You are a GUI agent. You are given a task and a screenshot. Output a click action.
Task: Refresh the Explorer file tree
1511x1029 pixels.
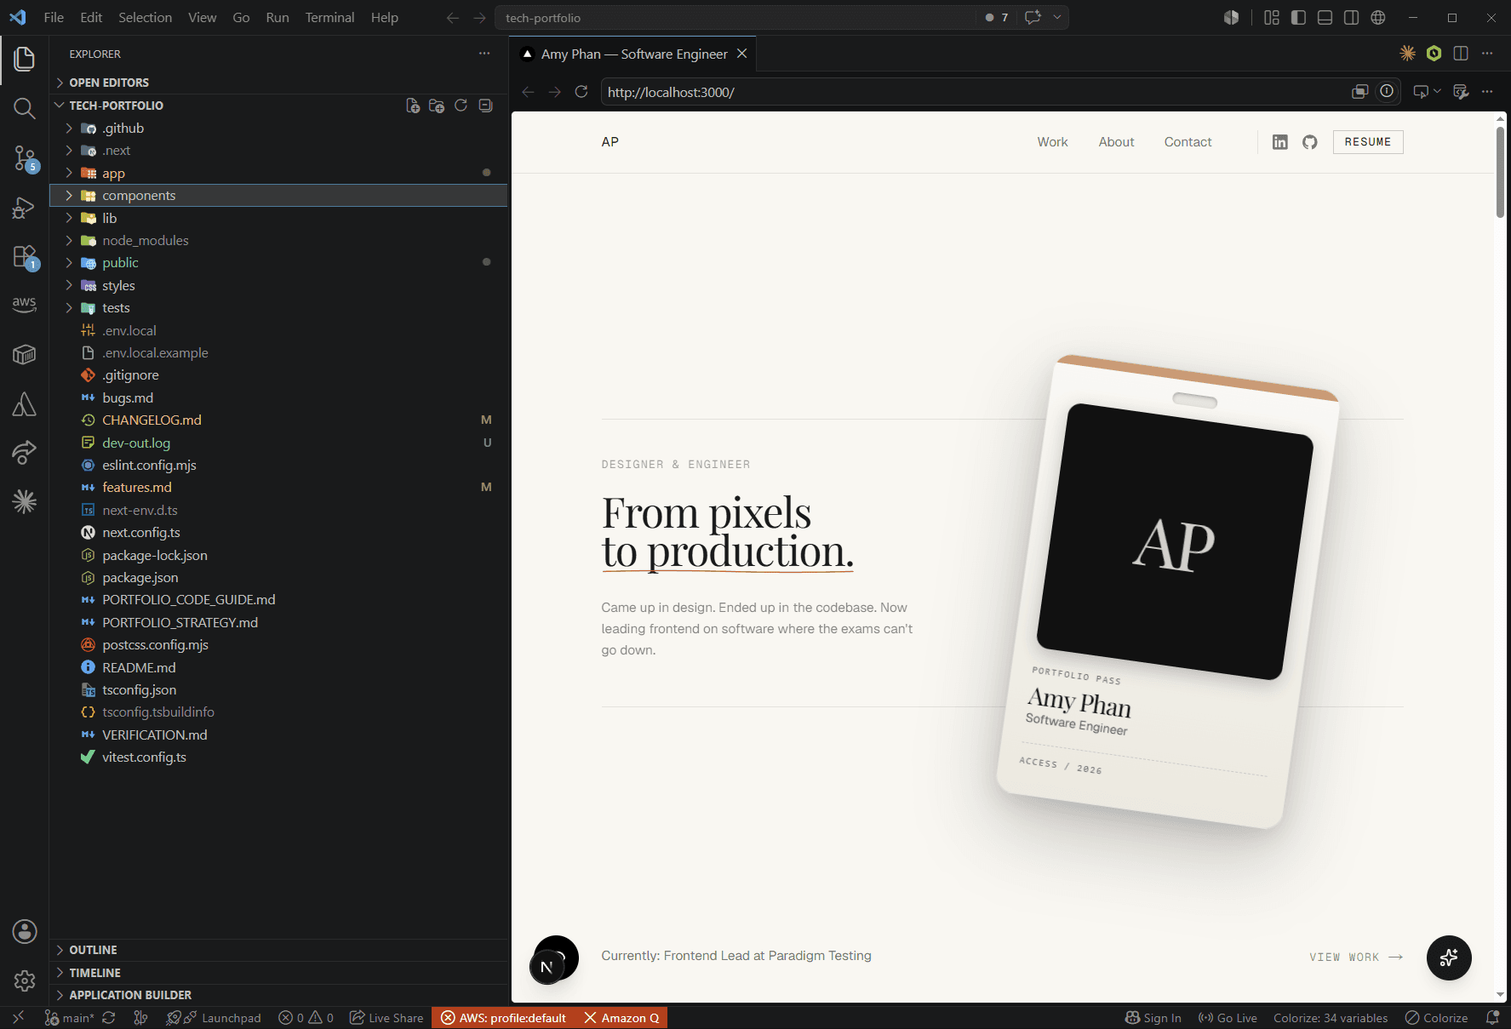pyautogui.click(x=461, y=106)
